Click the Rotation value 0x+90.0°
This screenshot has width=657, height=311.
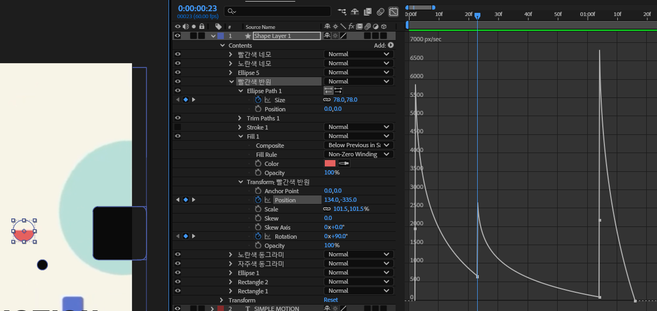[x=336, y=236]
